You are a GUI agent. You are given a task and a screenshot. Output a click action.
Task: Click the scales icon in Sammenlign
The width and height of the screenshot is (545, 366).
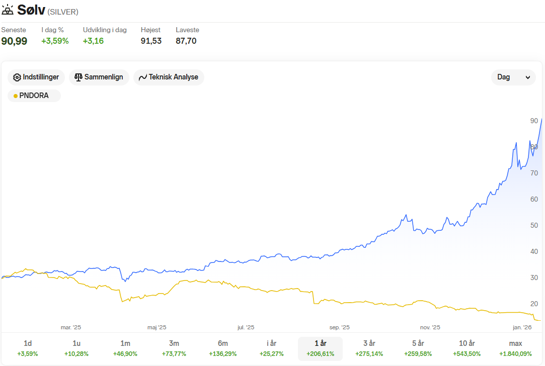pyautogui.click(x=78, y=77)
